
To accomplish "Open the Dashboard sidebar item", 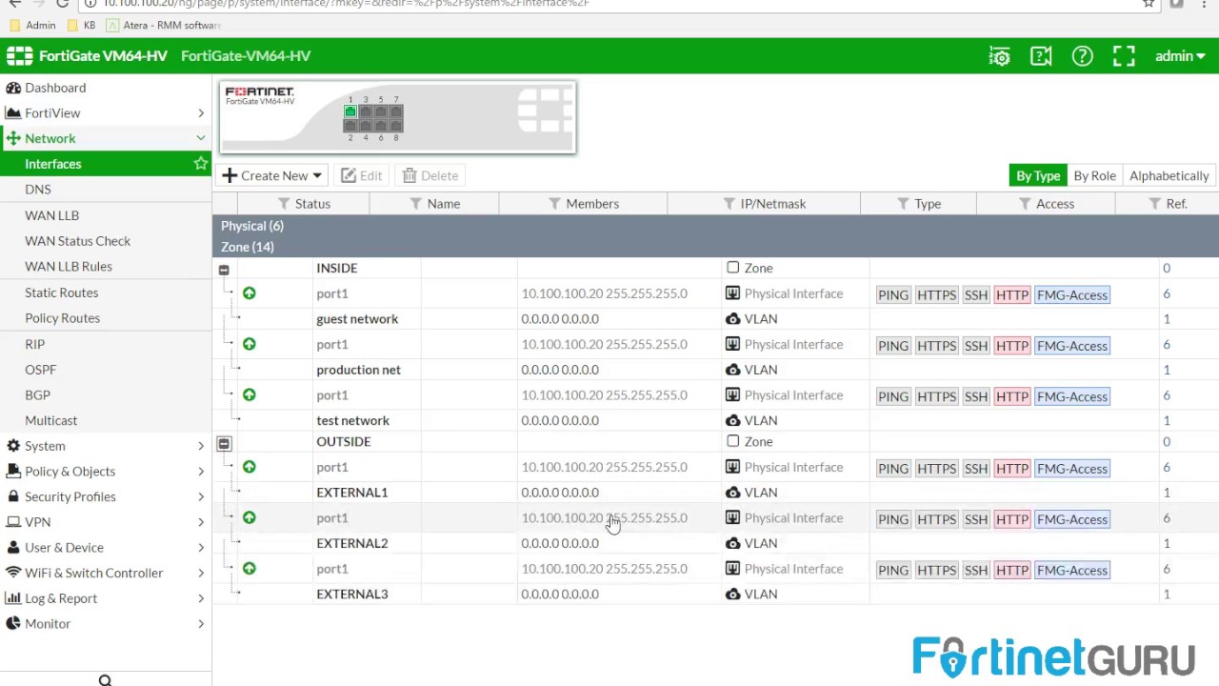I will [55, 88].
